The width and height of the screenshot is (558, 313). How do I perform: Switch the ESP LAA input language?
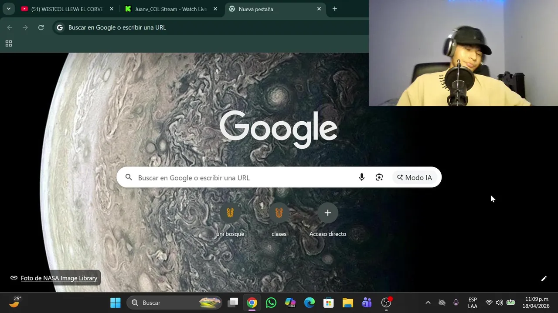click(x=473, y=303)
